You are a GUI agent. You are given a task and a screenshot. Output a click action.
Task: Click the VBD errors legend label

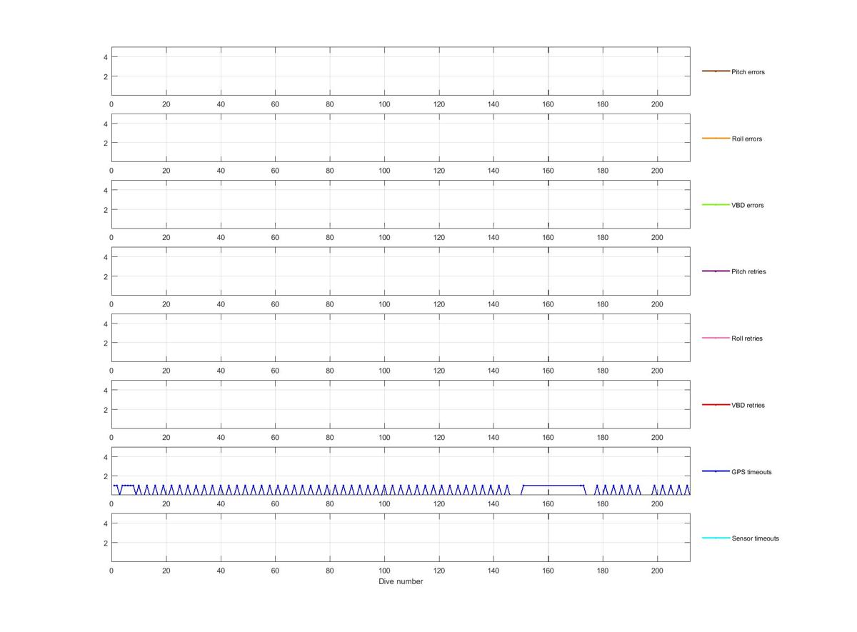pyautogui.click(x=748, y=206)
